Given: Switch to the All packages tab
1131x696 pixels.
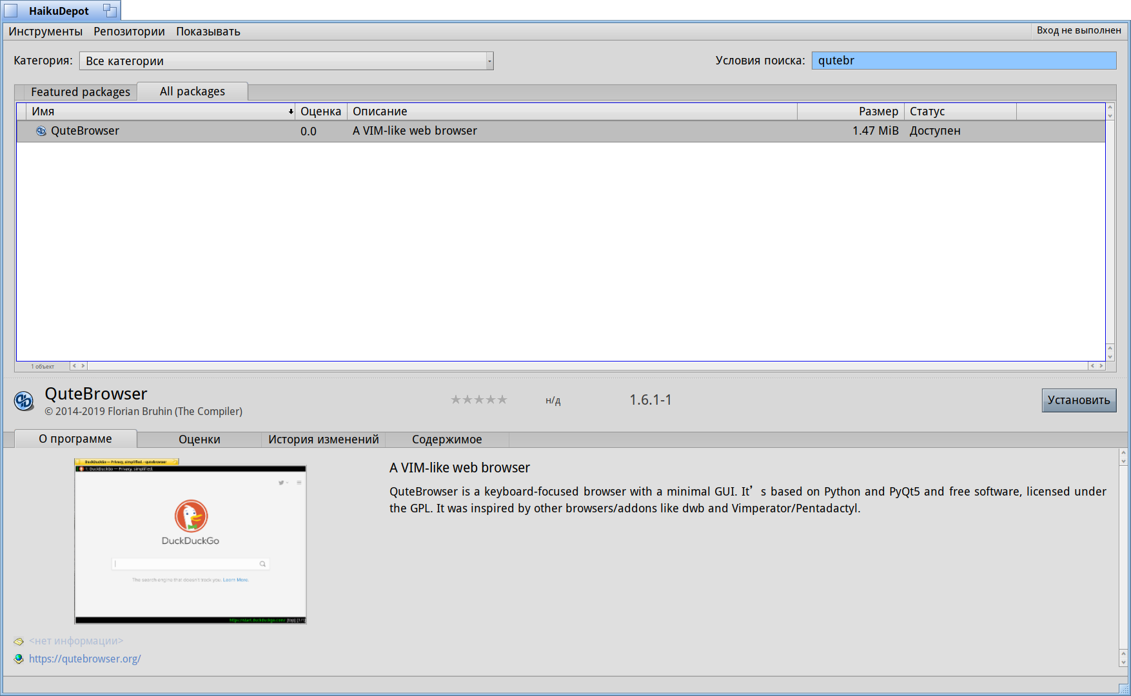Looking at the screenshot, I should point(192,92).
